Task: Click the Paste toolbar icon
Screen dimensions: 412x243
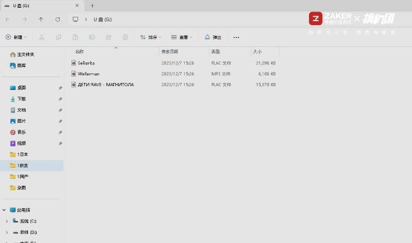Action: (x=75, y=37)
